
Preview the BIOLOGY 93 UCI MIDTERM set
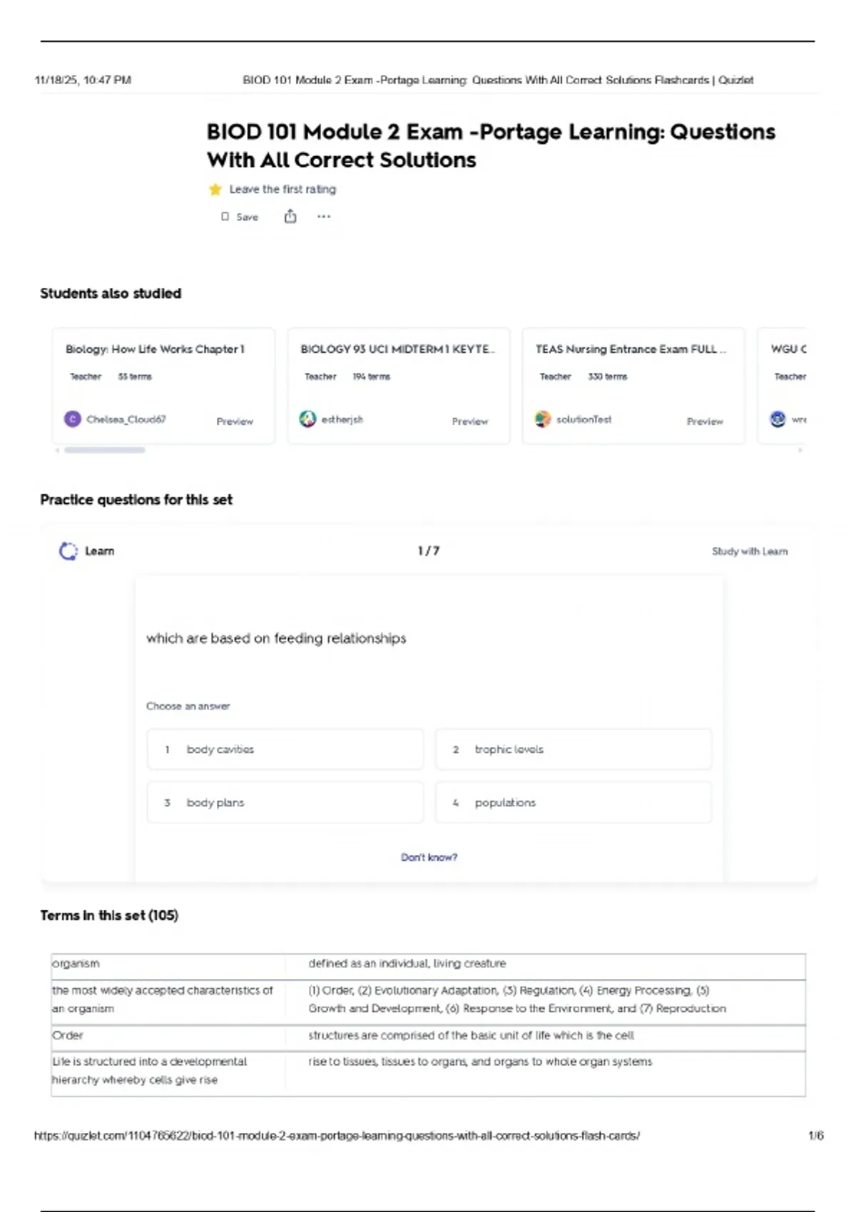[x=469, y=421]
